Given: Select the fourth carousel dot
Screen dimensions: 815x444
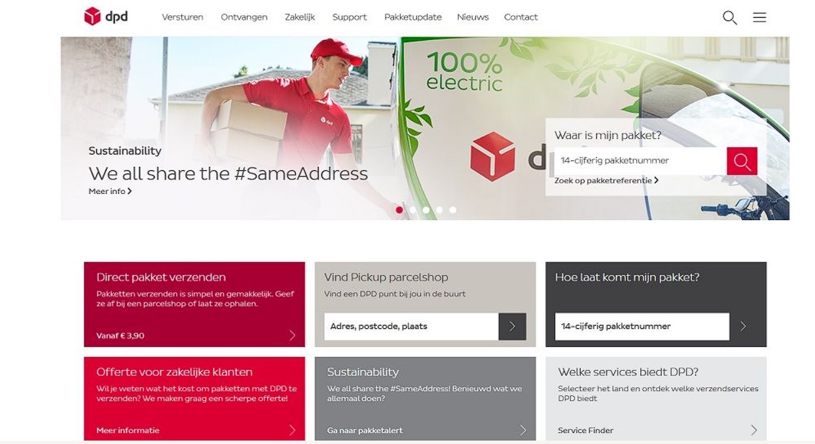Looking at the screenshot, I should [x=439, y=210].
